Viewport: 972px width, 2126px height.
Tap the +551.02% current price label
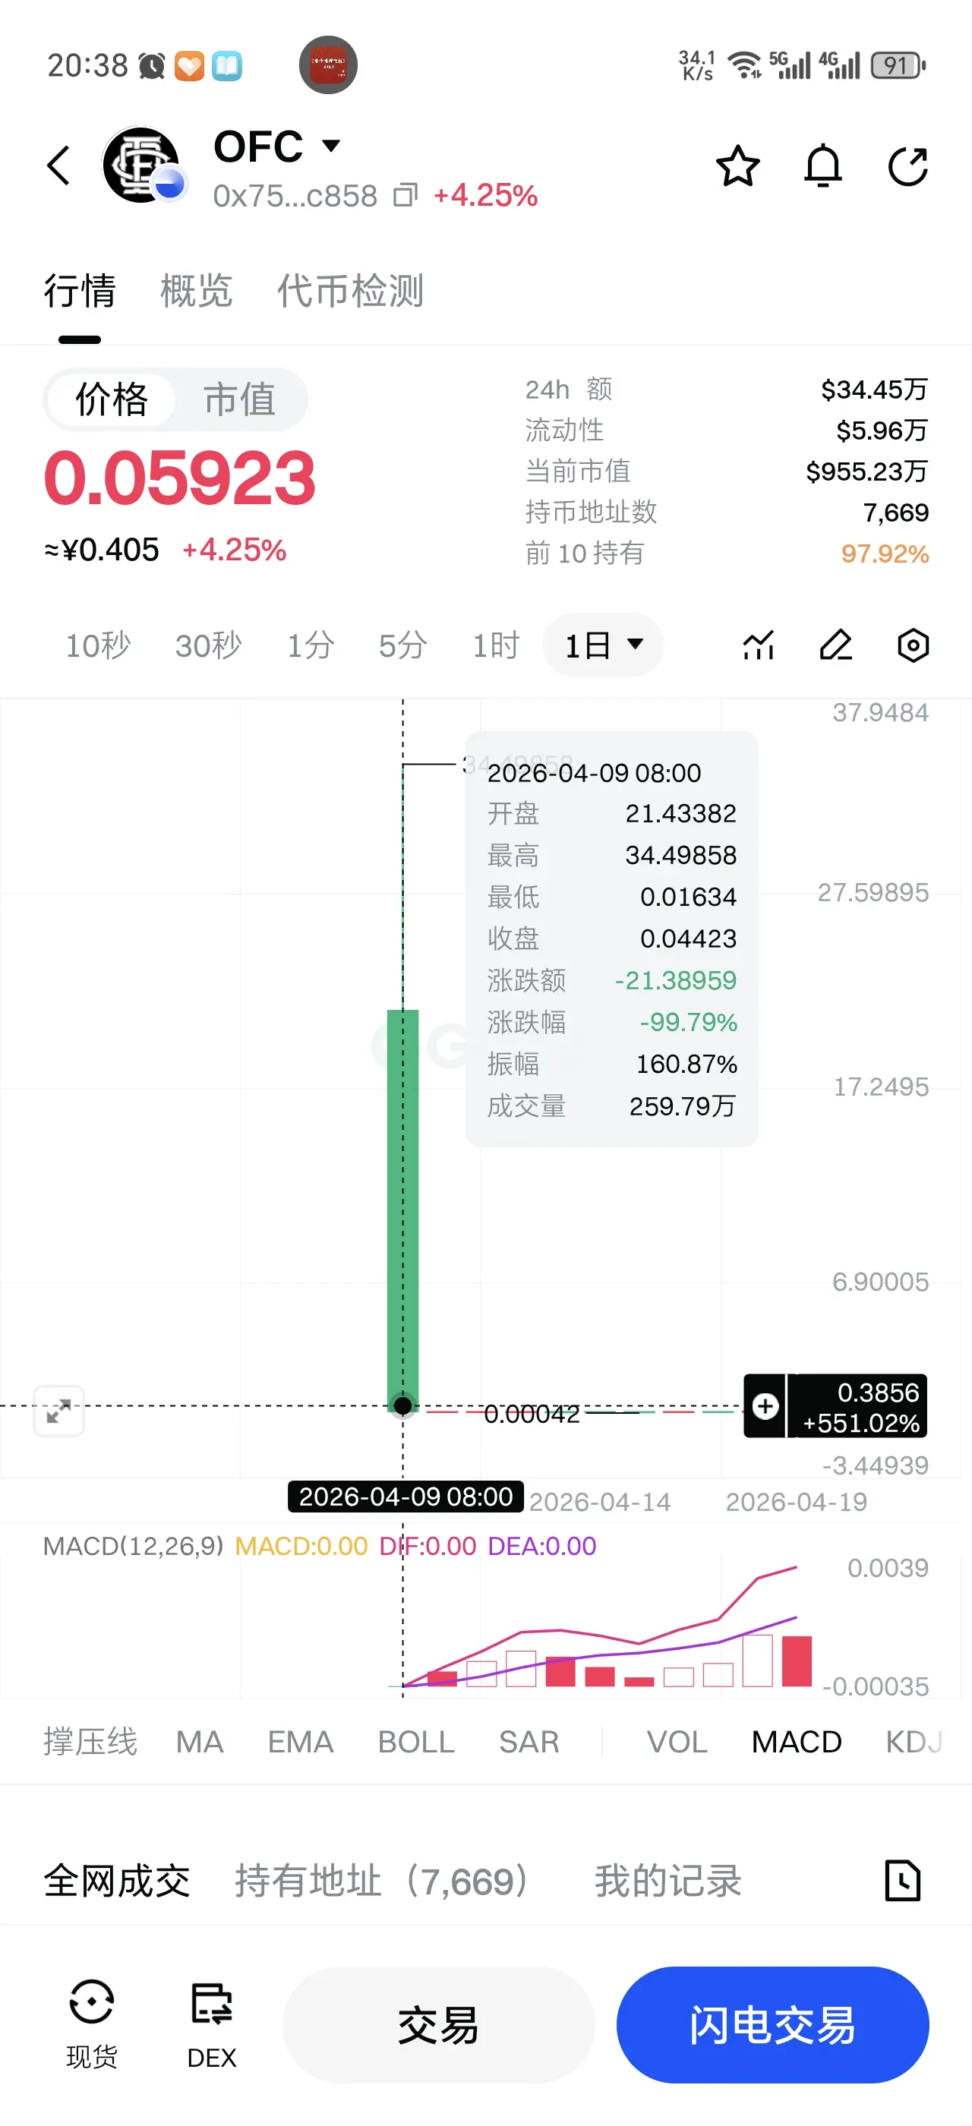pyautogui.click(x=860, y=1422)
